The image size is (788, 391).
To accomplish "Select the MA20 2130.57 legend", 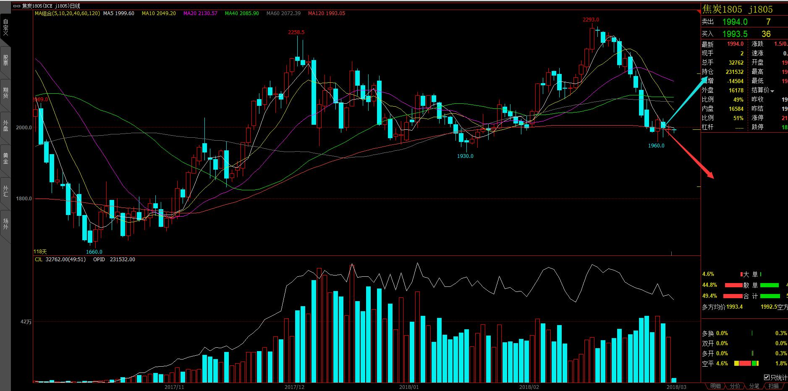I will click(200, 13).
